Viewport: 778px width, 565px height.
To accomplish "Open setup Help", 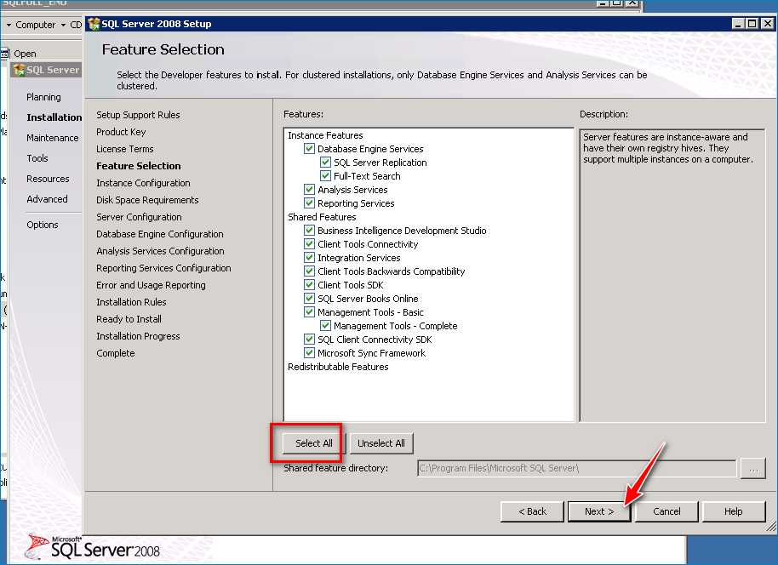I will click(734, 511).
